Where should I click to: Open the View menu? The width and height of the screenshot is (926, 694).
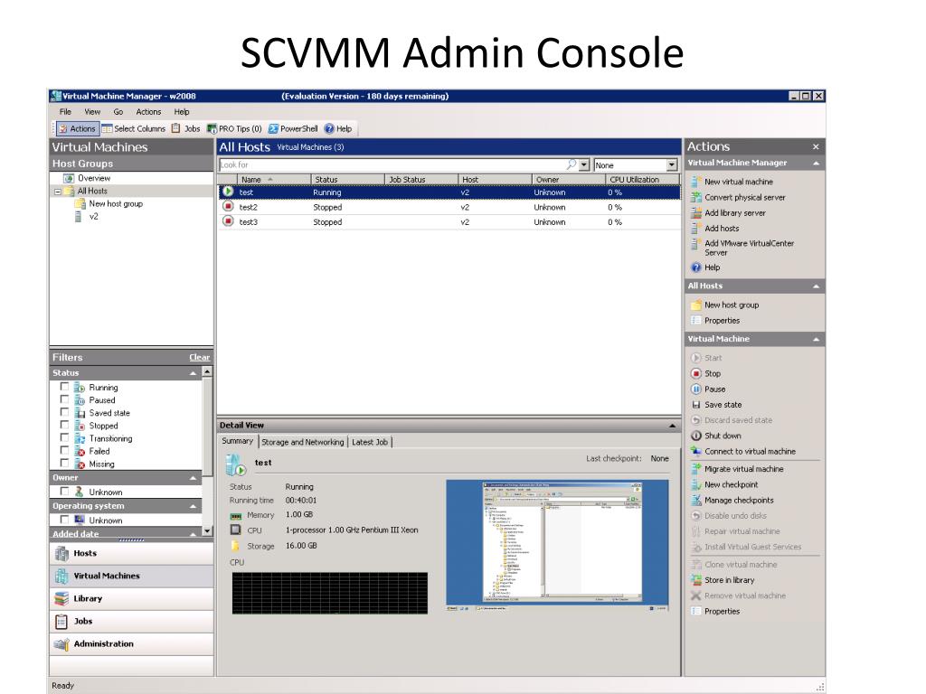pyautogui.click(x=92, y=111)
